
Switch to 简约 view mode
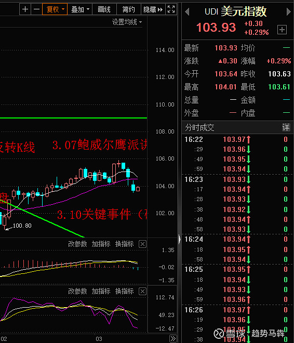(x=128, y=9)
